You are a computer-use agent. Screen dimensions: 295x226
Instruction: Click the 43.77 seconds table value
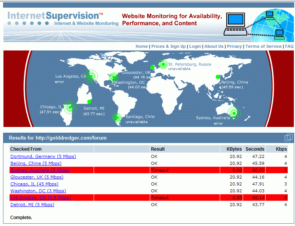point(258,205)
